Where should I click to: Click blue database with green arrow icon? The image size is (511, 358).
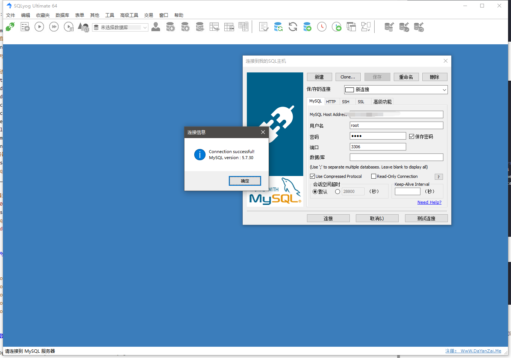307,27
